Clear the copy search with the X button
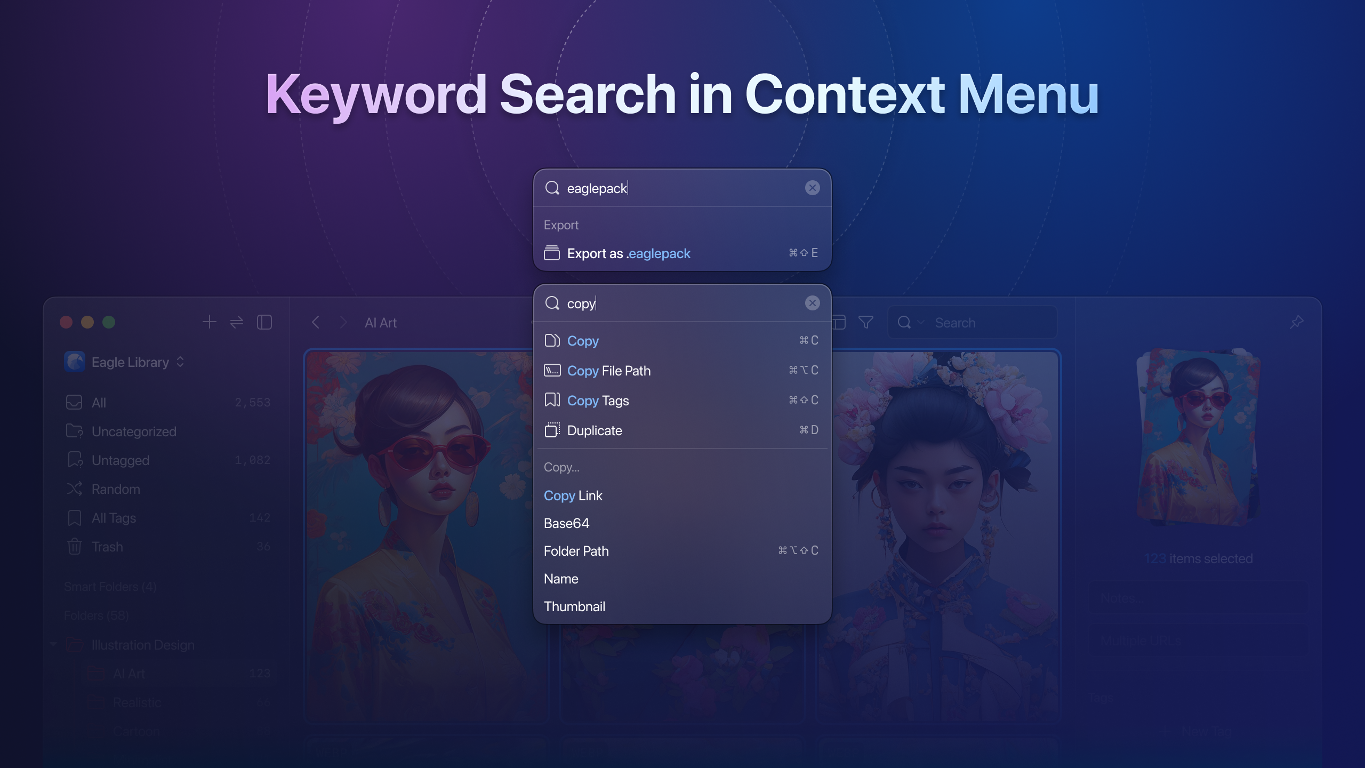 (813, 303)
